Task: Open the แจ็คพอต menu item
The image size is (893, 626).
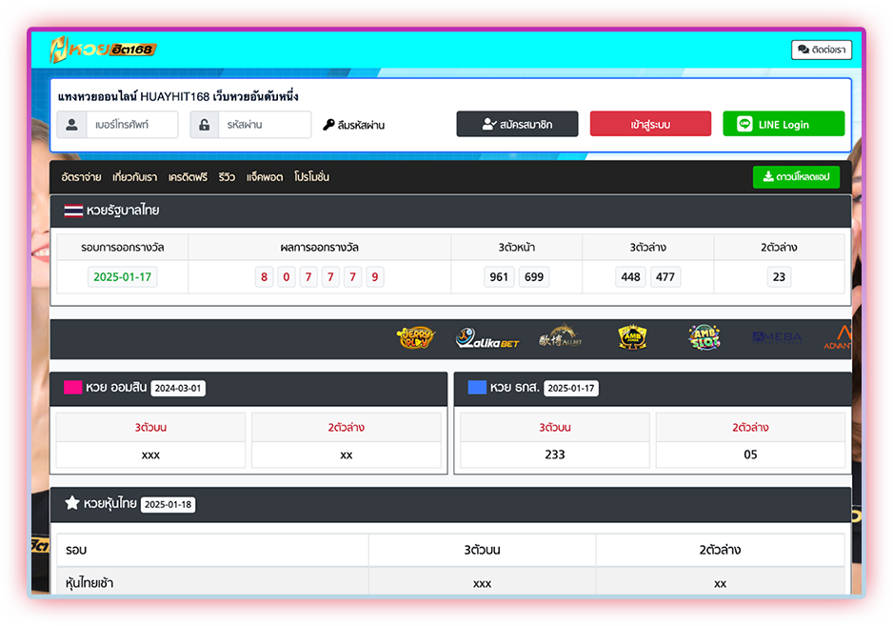Action: [x=265, y=177]
